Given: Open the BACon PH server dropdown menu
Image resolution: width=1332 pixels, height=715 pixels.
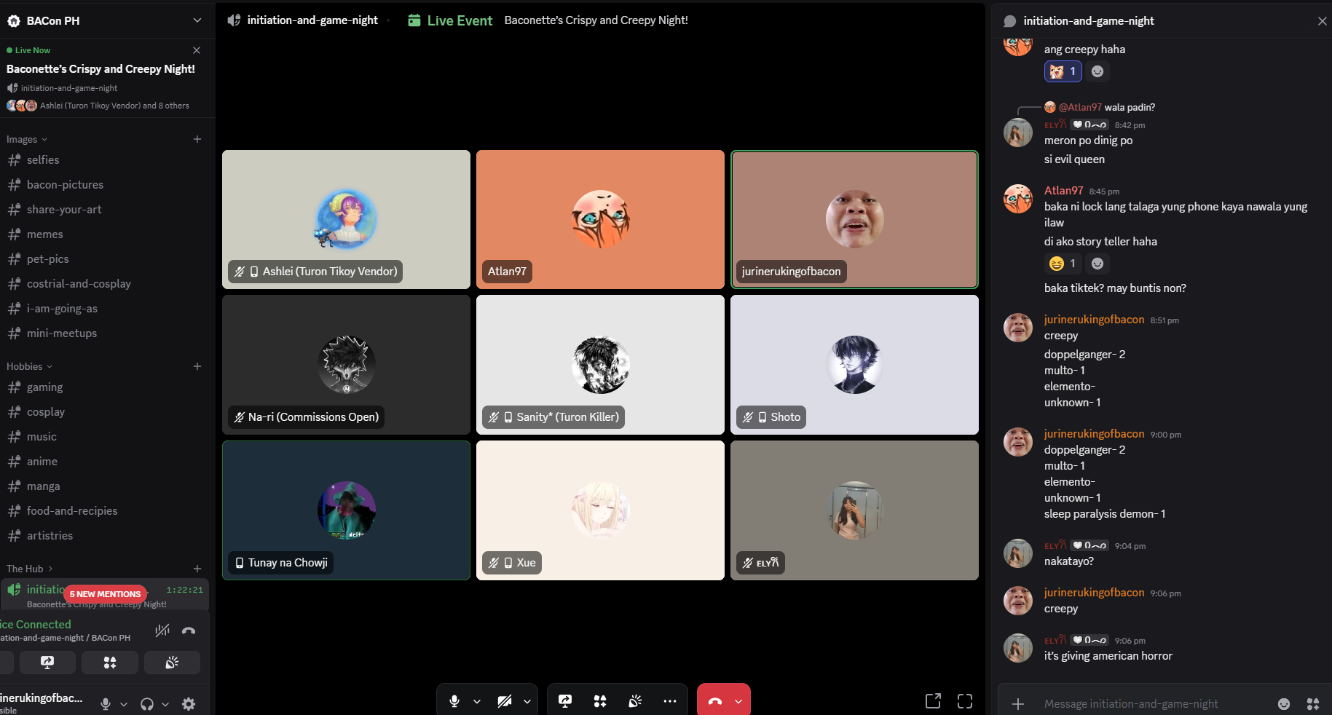Looking at the screenshot, I should [197, 20].
